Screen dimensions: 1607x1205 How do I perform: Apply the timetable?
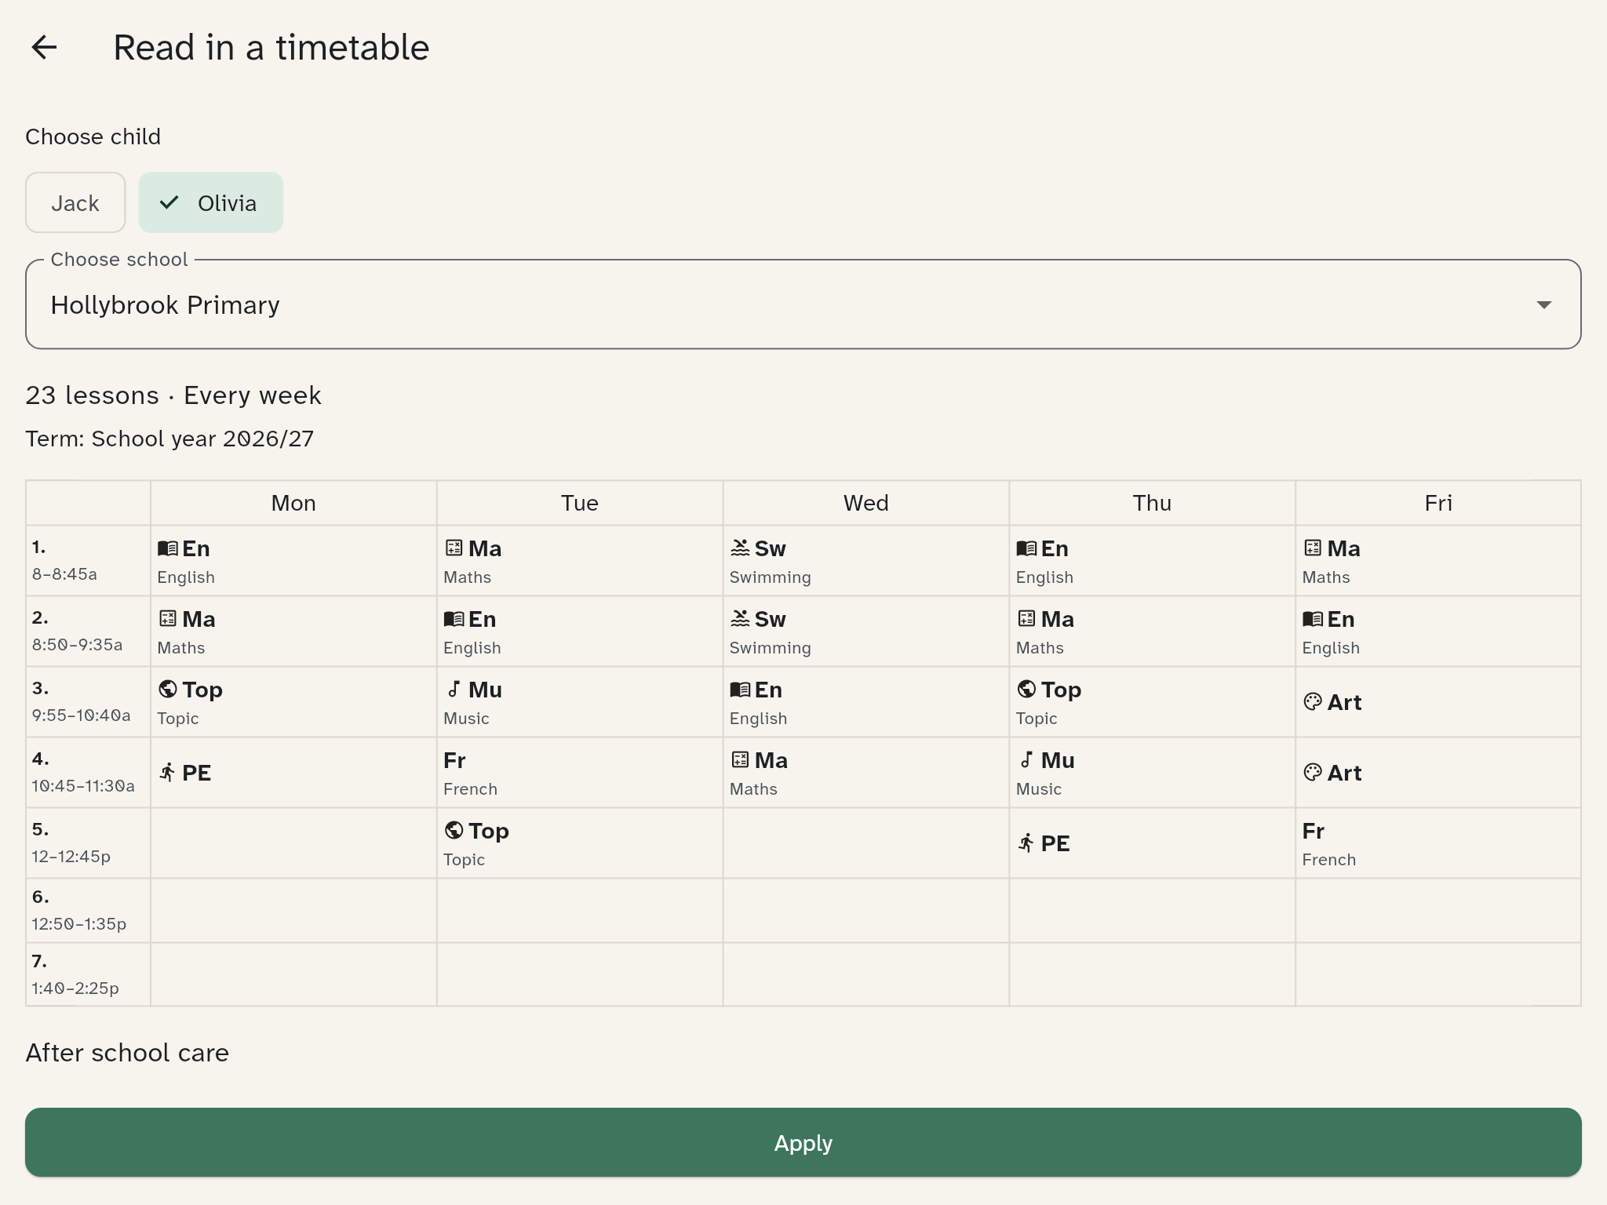pyautogui.click(x=803, y=1142)
